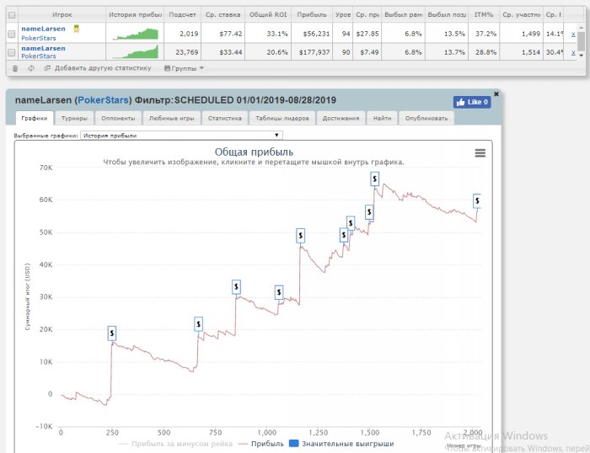The image size is (590, 453).
Task: Click the Общая прибыль chart title
Action: coord(254,152)
